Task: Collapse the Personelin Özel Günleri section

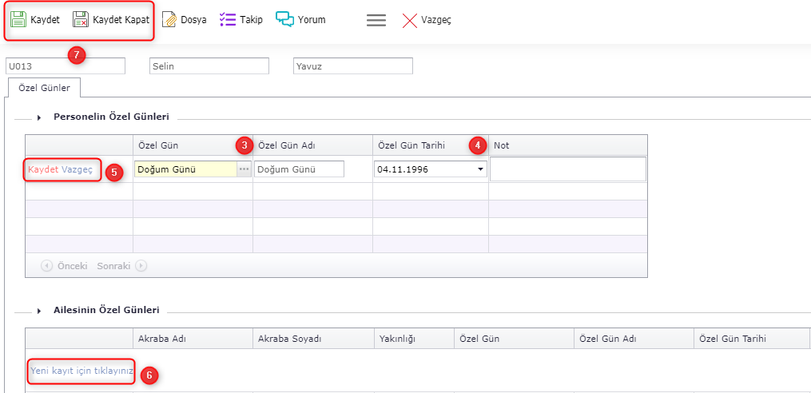Action: coord(38,117)
